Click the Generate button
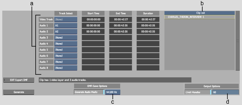Viewport: 242px width, 105px height. coord(19,92)
